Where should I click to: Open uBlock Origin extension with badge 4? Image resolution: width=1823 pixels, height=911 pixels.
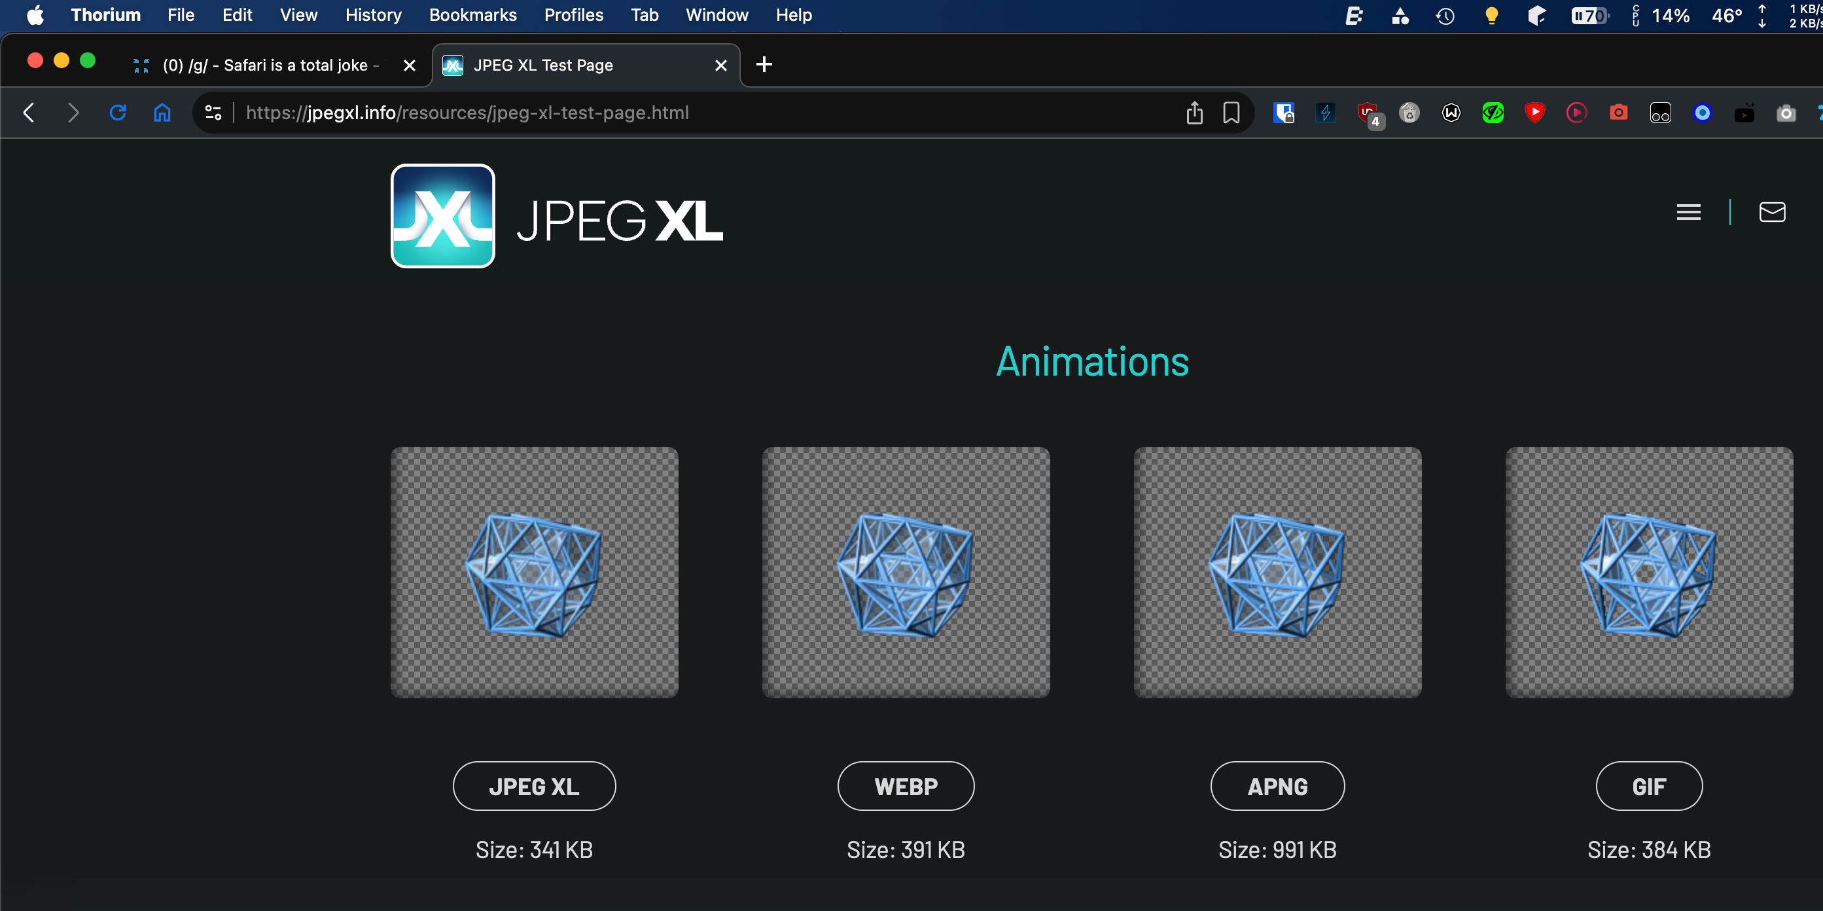pyautogui.click(x=1369, y=114)
